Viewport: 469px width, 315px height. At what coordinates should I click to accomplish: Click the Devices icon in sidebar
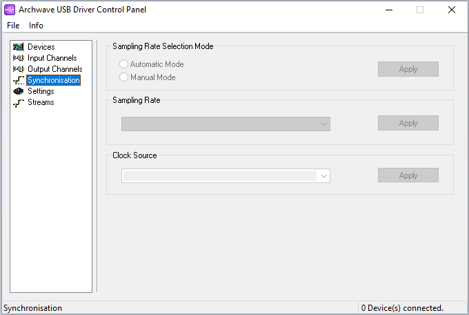coord(19,47)
